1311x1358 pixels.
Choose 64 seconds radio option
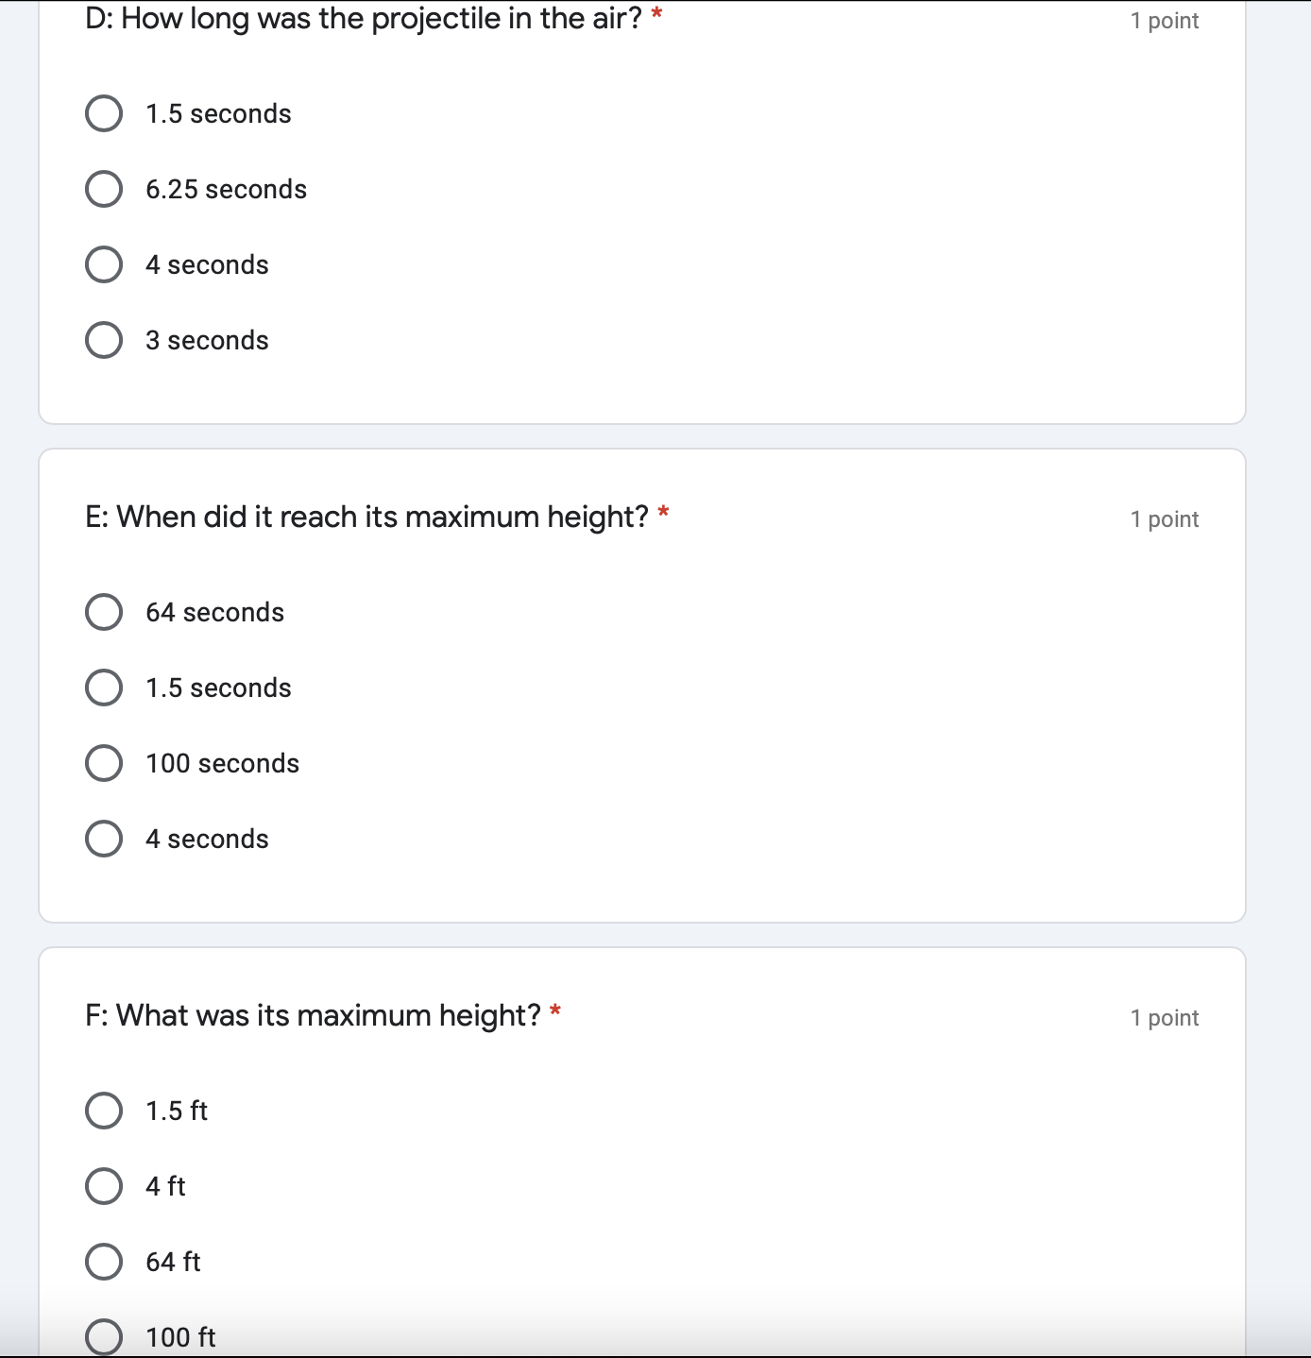[x=104, y=612]
